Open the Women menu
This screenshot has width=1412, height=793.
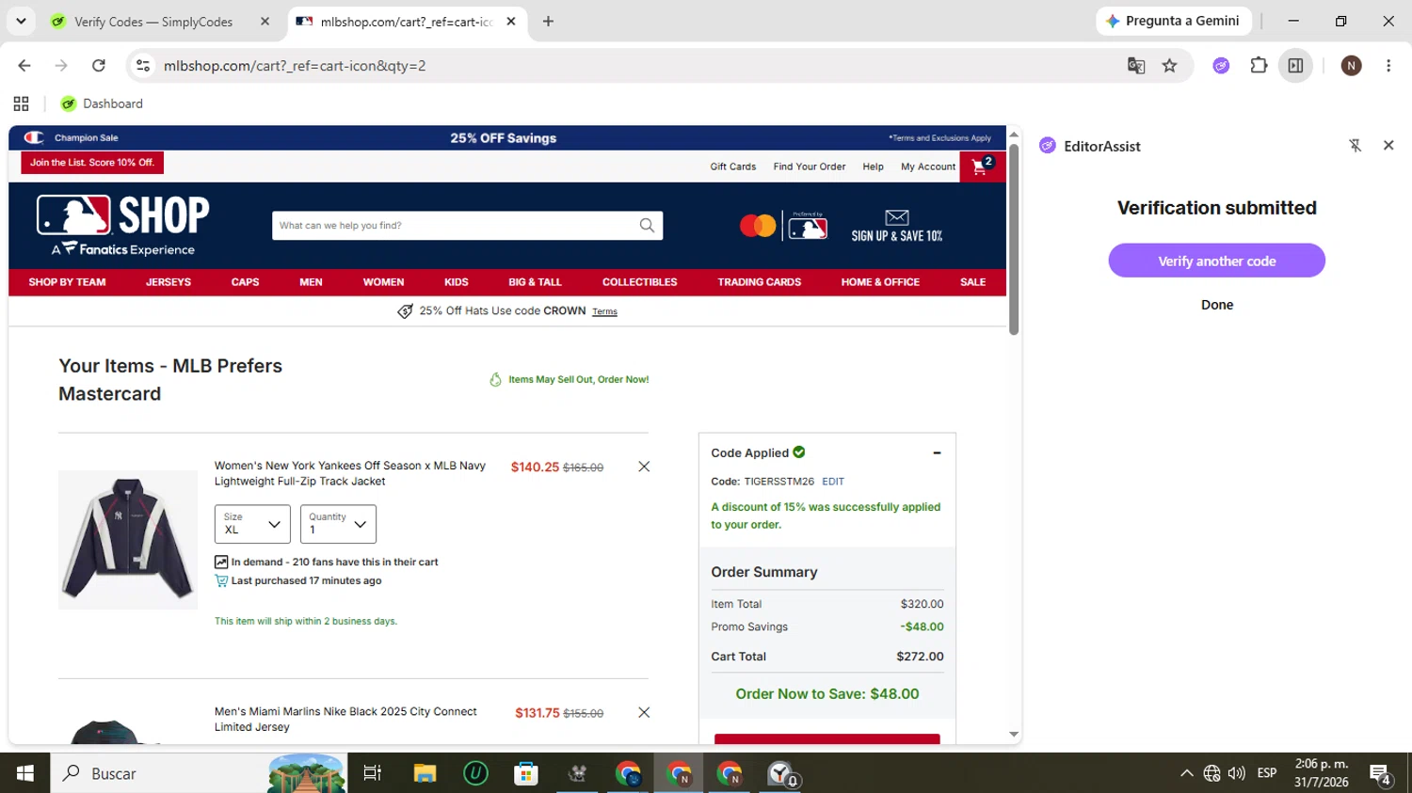383,282
